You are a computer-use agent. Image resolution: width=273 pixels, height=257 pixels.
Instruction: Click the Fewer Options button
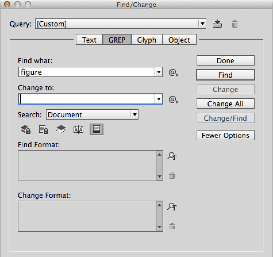coord(225,135)
